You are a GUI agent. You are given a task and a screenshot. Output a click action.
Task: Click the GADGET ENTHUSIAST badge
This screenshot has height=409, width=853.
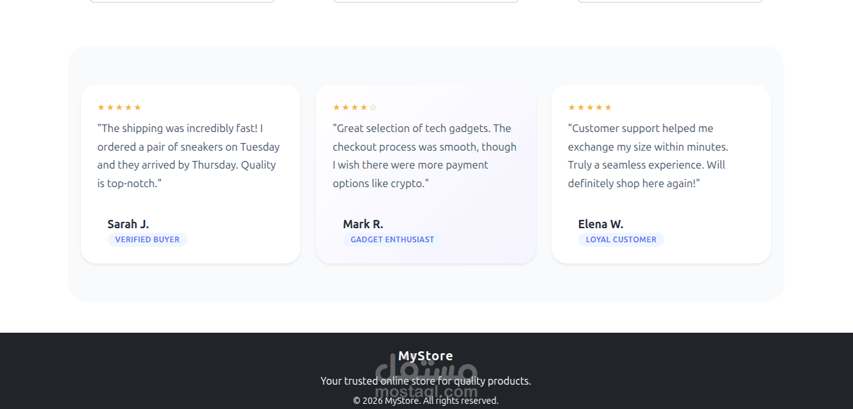tap(392, 240)
